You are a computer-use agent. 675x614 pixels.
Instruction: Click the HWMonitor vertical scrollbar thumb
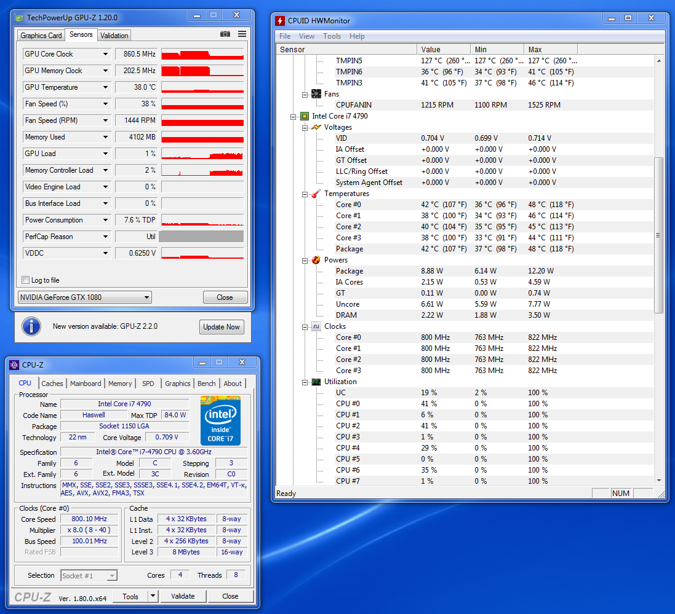pyautogui.click(x=658, y=235)
